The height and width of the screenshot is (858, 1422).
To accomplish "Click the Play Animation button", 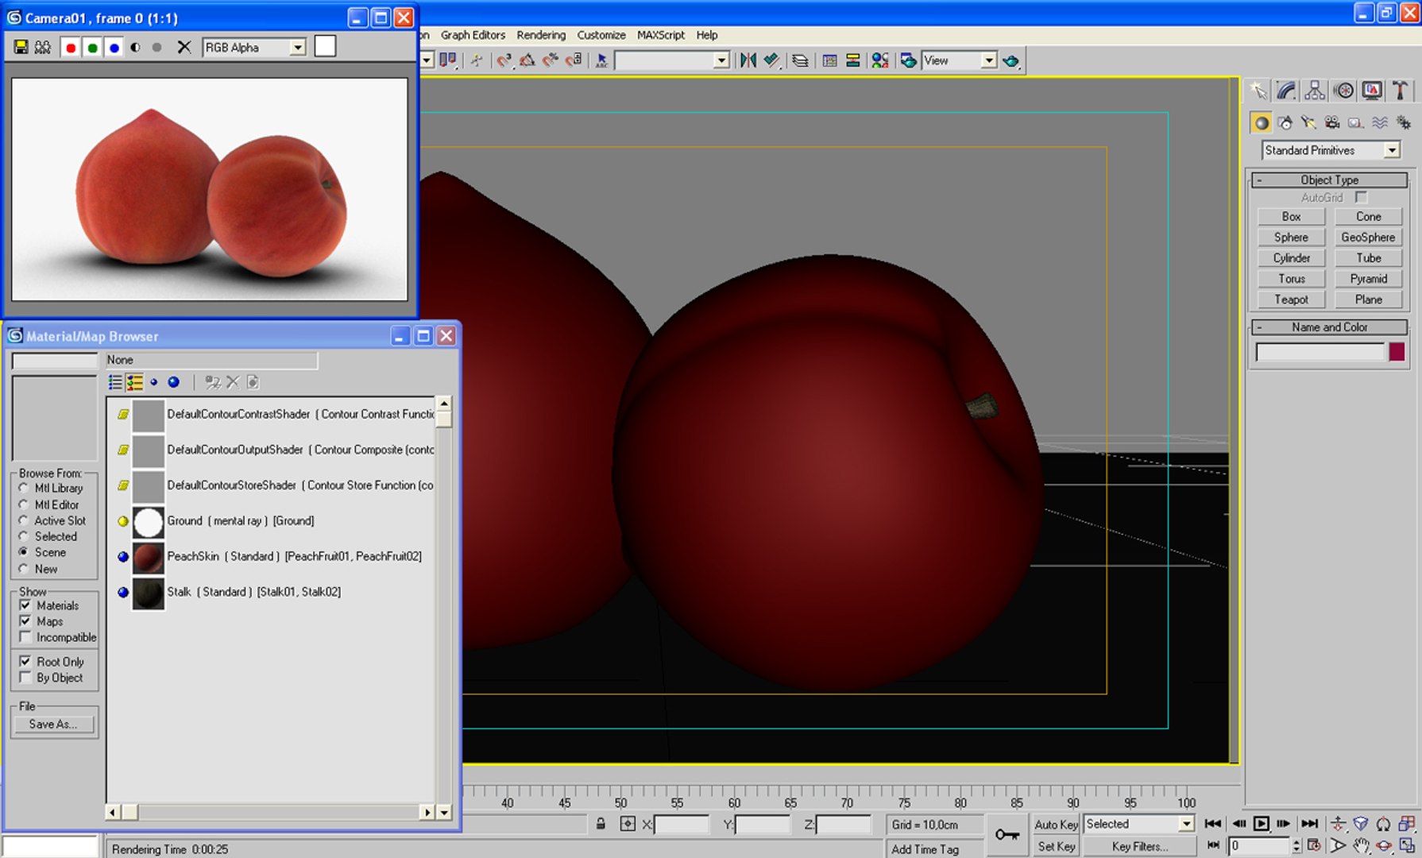I will pyautogui.click(x=1261, y=824).
